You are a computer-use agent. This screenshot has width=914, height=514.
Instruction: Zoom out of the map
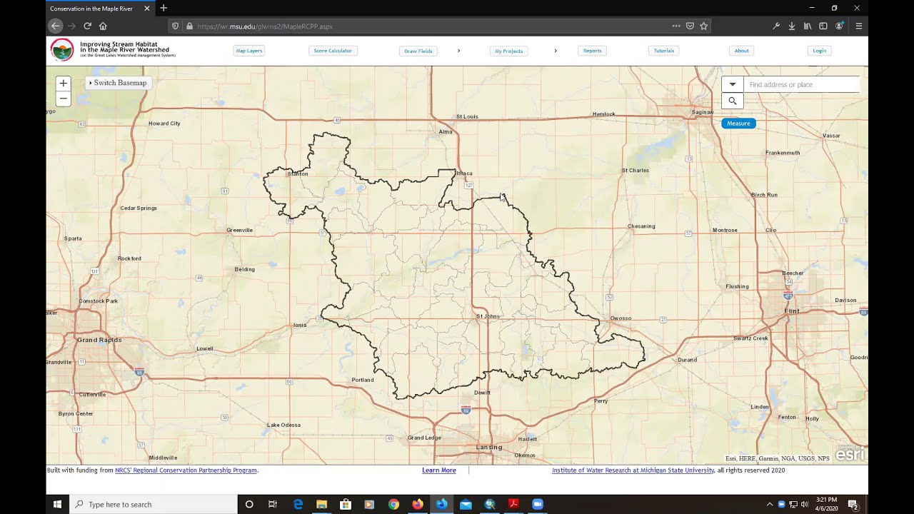point(63,99)
